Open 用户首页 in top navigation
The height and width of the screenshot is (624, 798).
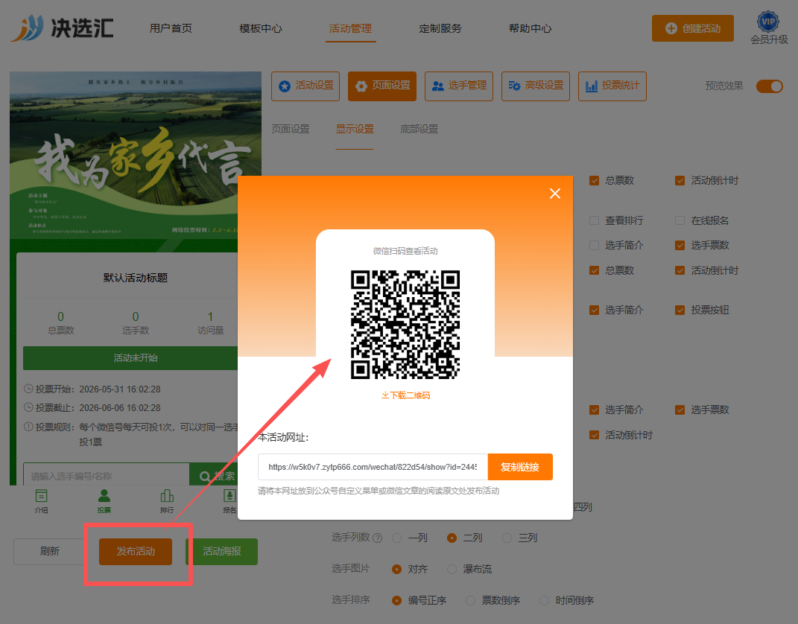click(171, 28)
